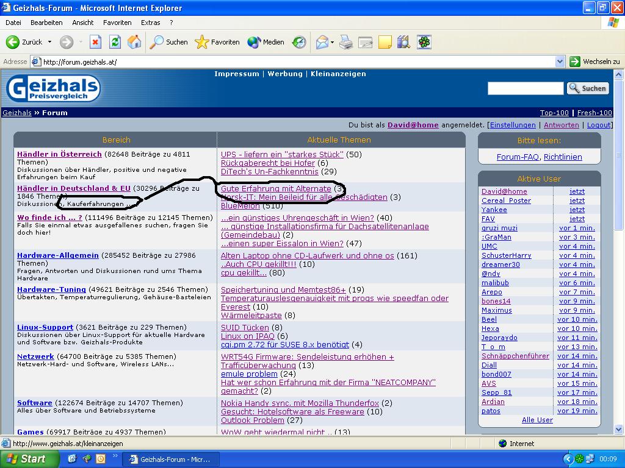Refresh the page with the green arrows icon
The height and width of the screenshot is (468, 625).
115,42
